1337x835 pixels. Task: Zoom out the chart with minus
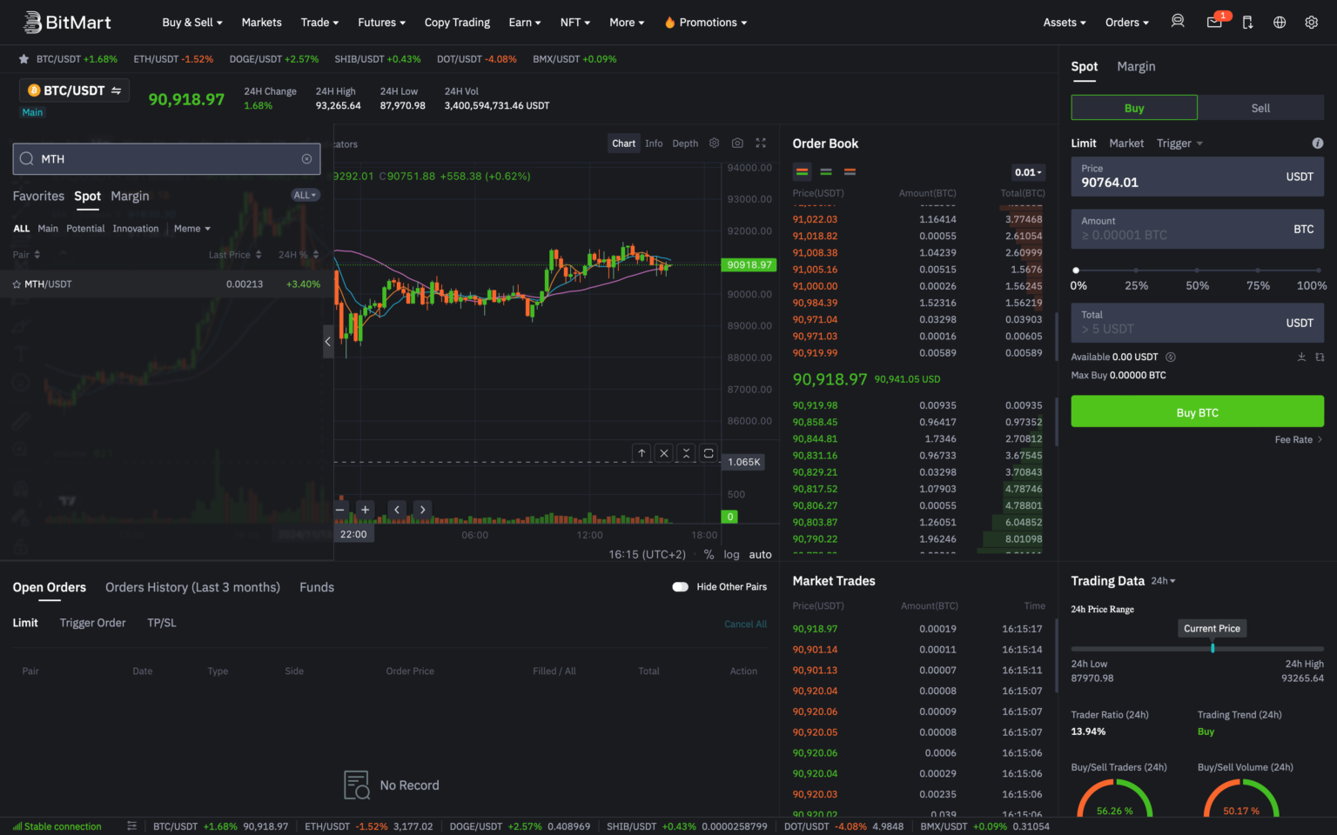point(340,509)
